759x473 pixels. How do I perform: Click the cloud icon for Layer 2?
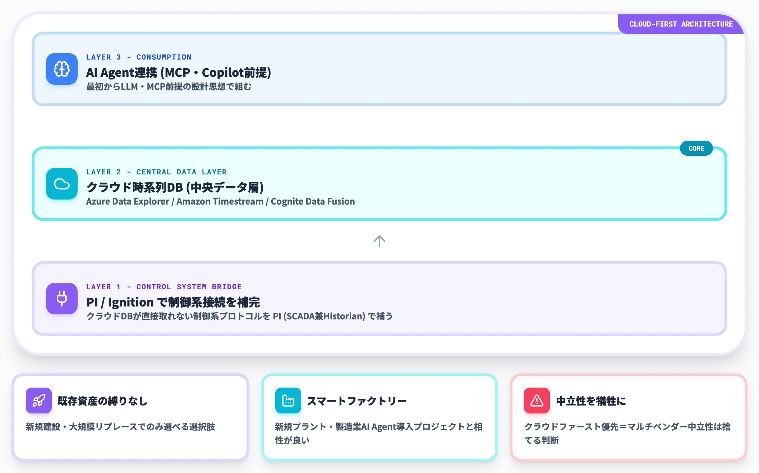pyautogui.click(x=62, y=184)
